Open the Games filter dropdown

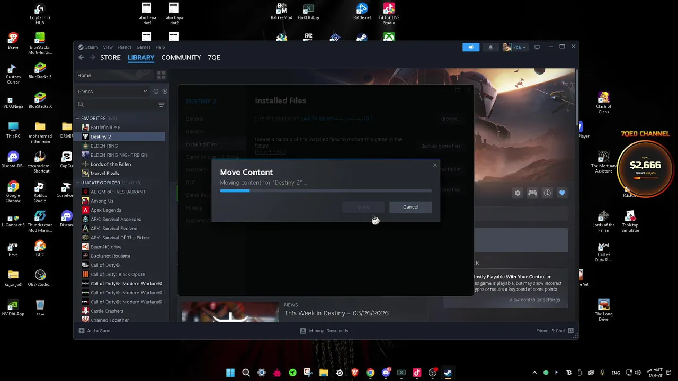(x=112, y=91)
